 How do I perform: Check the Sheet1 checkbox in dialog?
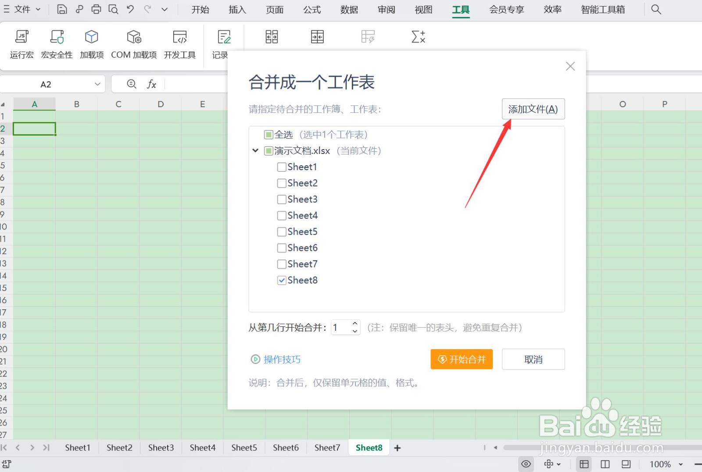pos(282,167)
